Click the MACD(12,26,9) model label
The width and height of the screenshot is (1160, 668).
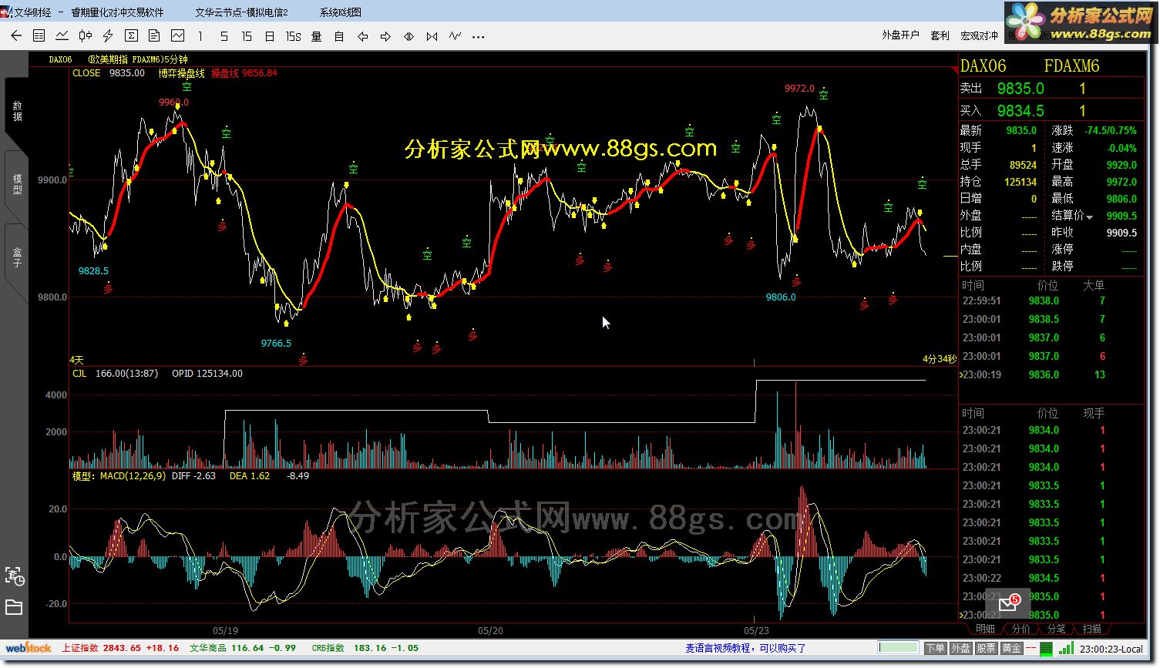click(133, 476)
